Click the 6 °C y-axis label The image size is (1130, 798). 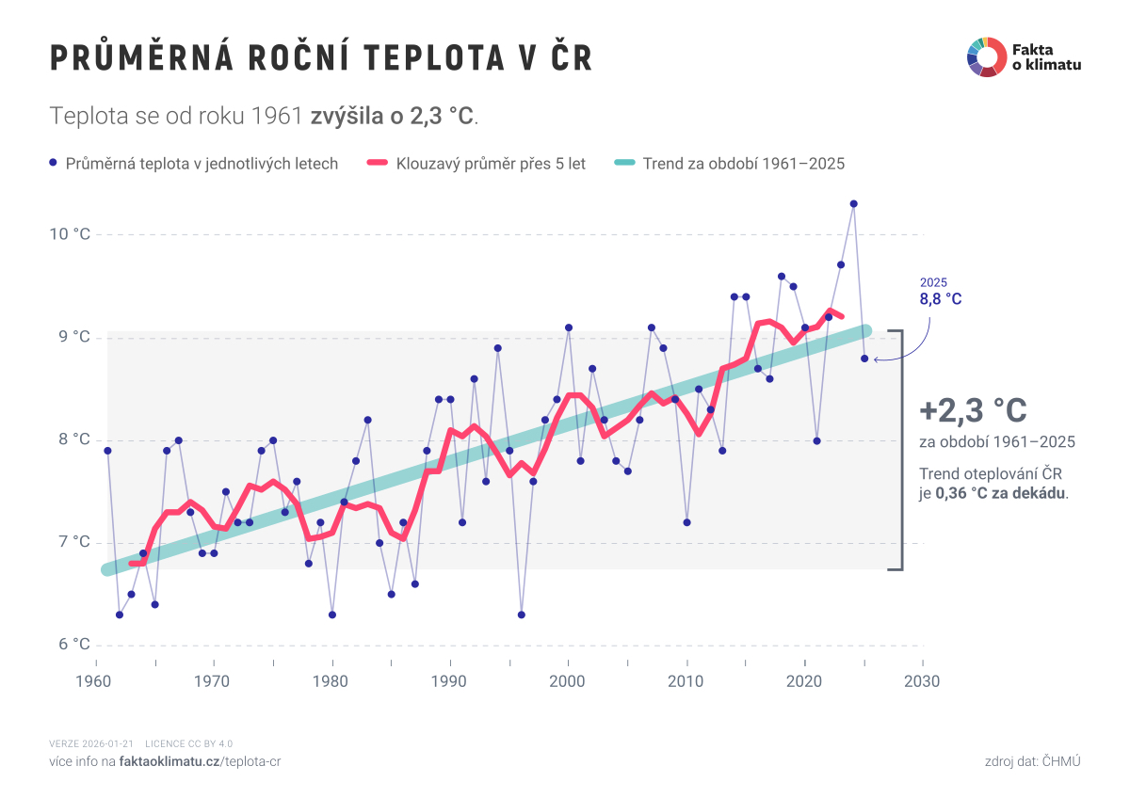point(73,646)
